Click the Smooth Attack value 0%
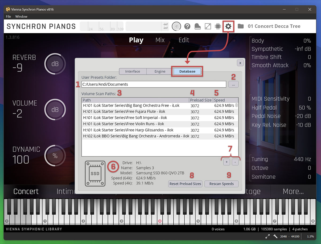The width and height of the screenshot is (321, 244). (x=307, y=65)
